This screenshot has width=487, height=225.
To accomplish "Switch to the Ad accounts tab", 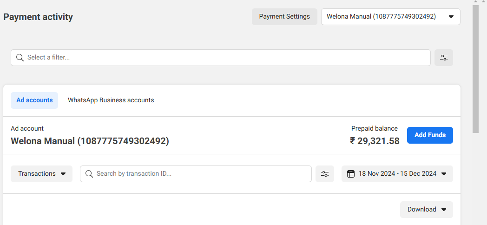I will point(34,100).
